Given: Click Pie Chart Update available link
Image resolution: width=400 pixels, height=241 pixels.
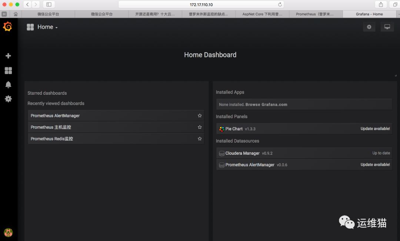Looking at the screenshot, I should pos(375,129).
